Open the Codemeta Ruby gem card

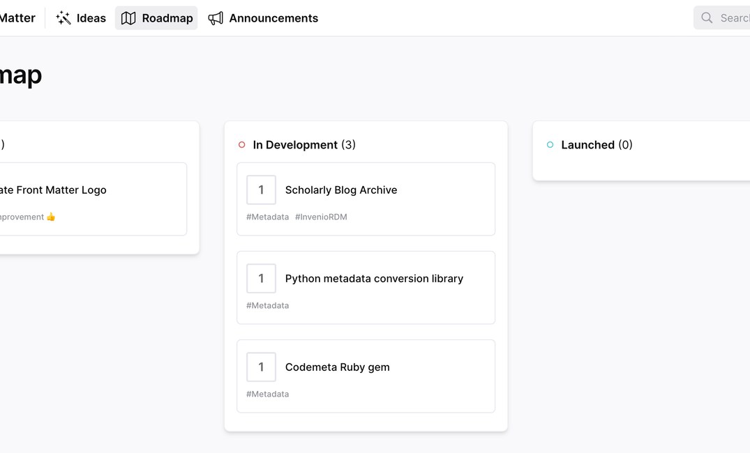[x=337, y=367]
